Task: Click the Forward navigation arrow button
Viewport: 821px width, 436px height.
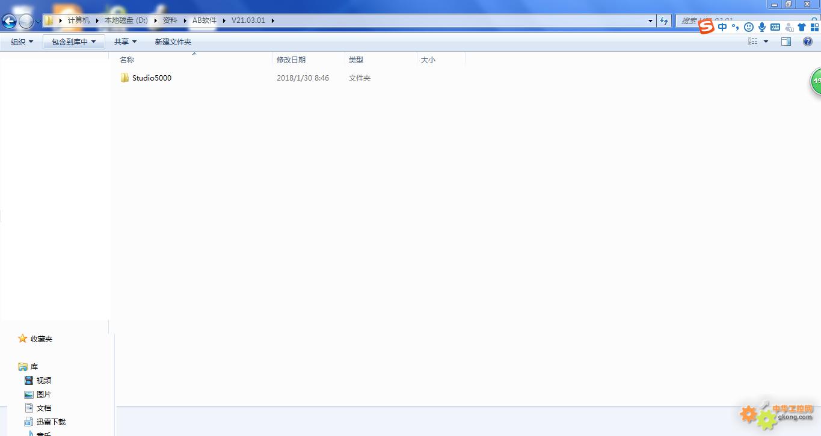Action: (x=26, y=22)
